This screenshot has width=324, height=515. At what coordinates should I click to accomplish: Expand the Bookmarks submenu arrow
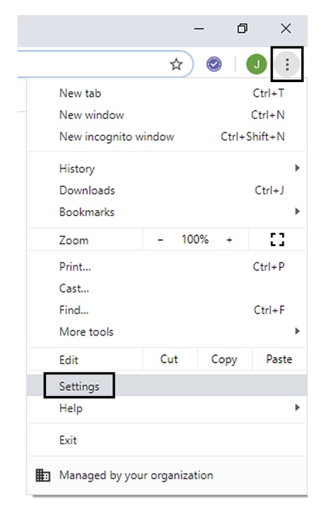point(297,211)
